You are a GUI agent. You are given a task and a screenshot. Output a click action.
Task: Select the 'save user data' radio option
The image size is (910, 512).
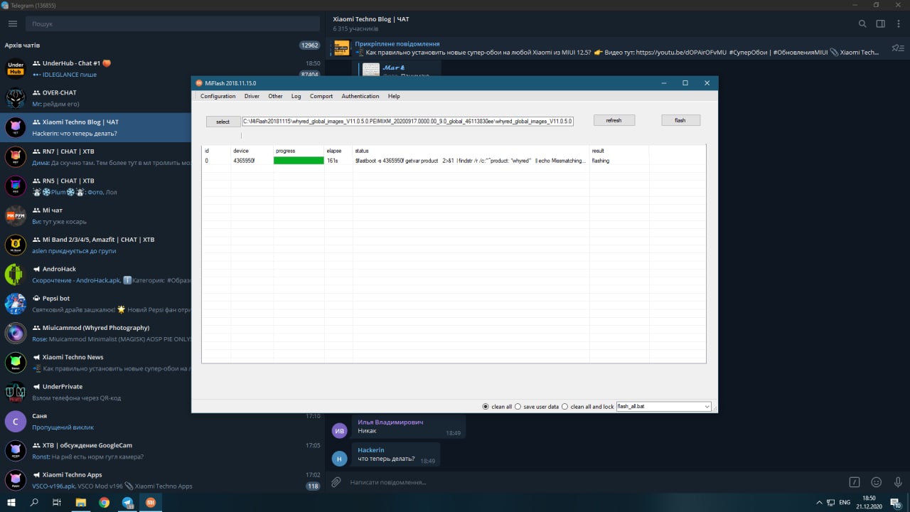point(518,407)
